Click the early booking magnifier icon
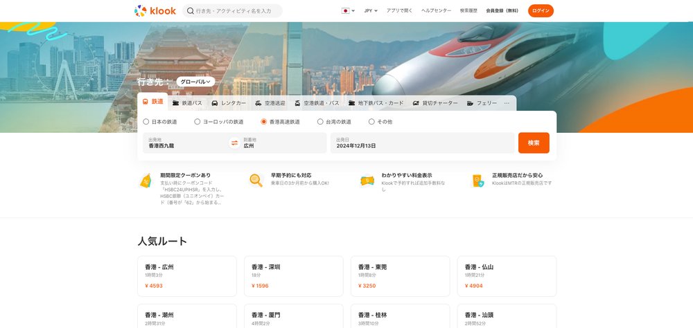Image resolution: width=693 pixels, height=328 pixels. pyautogui.click(x=256, y=180)
